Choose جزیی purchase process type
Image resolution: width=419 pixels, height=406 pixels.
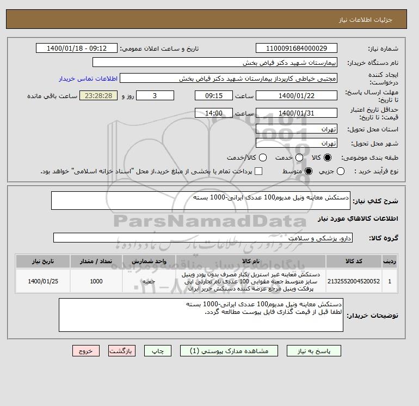341,171
